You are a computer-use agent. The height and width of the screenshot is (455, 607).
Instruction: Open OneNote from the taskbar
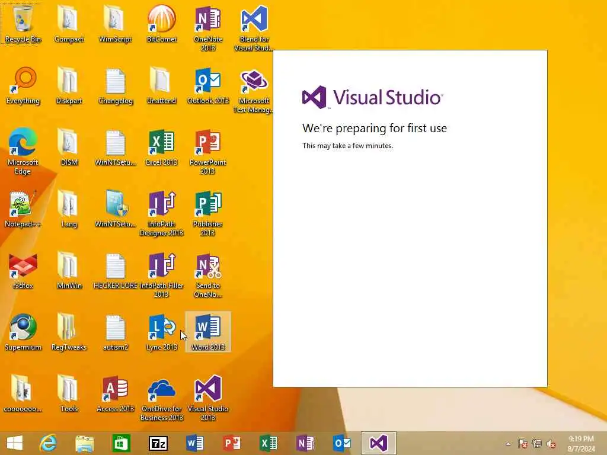(x=305, y=443)
